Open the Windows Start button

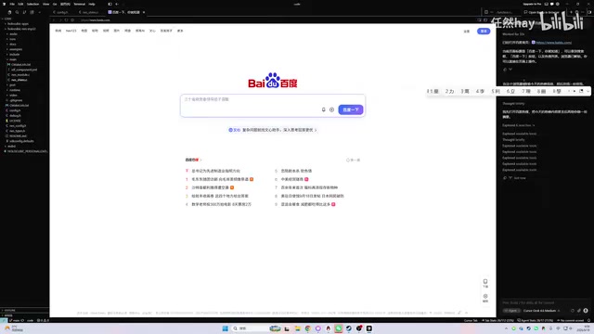pyautogui.click(x=225, y=328)
